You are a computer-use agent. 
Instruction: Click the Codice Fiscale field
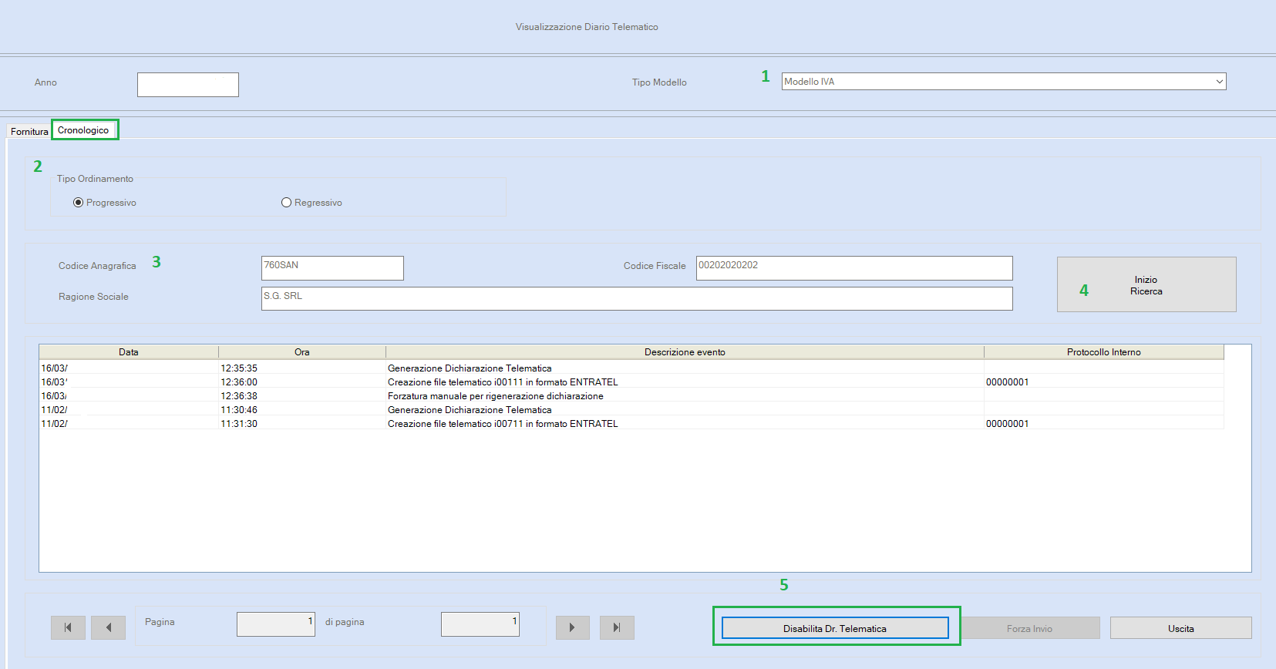854,268
